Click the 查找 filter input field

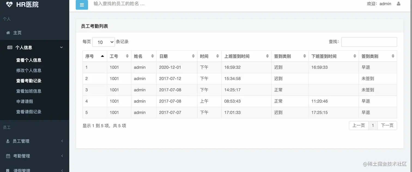[x=369, y=42]
